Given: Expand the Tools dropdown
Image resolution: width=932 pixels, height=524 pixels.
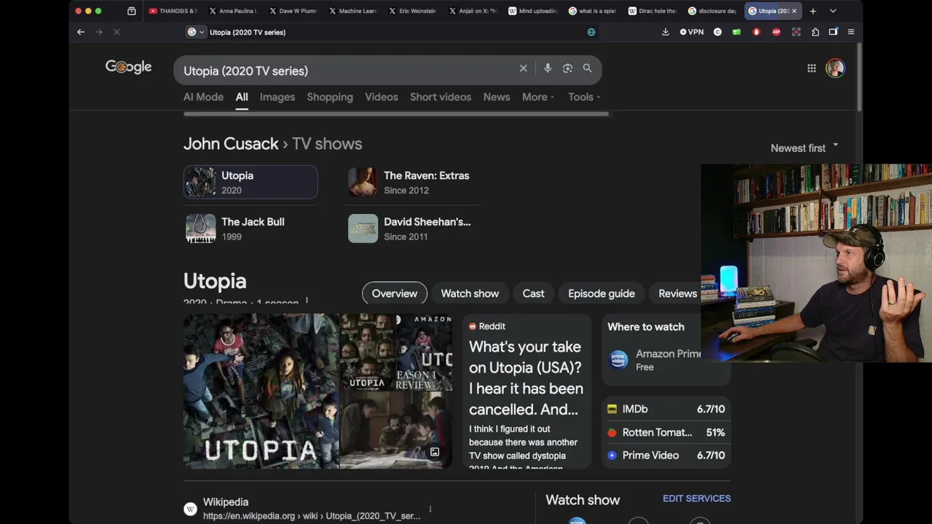Looking at the screenshot, I should [584, 97].
